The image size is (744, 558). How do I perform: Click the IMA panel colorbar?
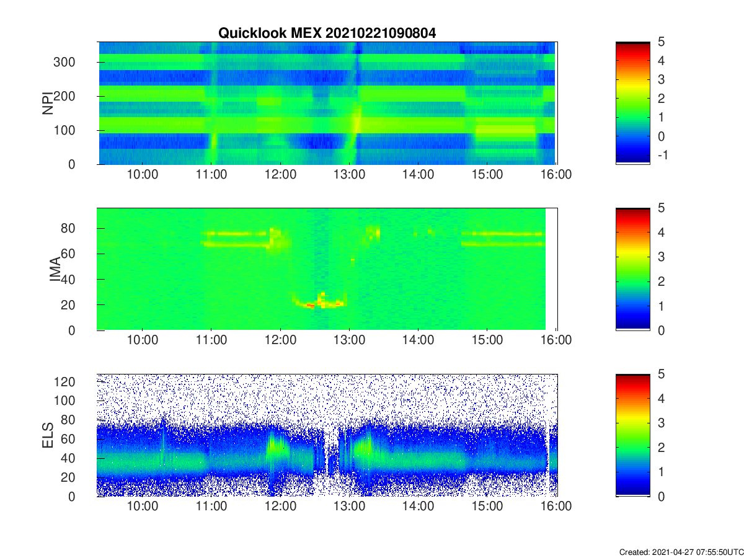(633, 269)
